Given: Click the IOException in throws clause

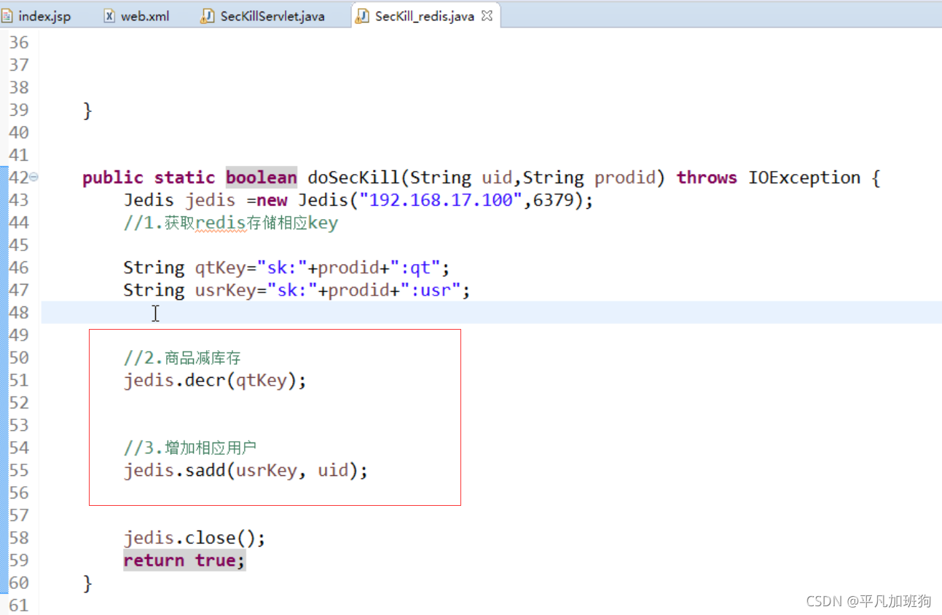Looking at the screenshot, I should tap(805, 178).
